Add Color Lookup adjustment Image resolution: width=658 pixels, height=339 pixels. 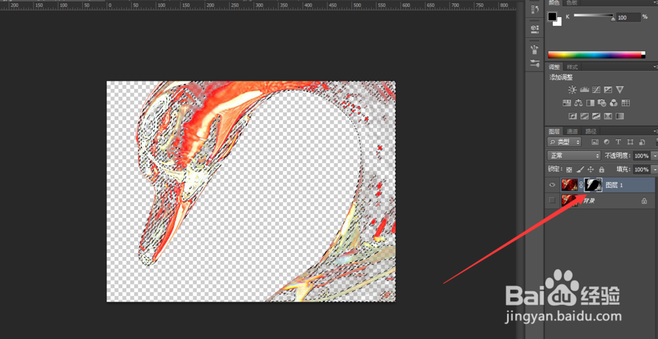(x=625, y=102)
